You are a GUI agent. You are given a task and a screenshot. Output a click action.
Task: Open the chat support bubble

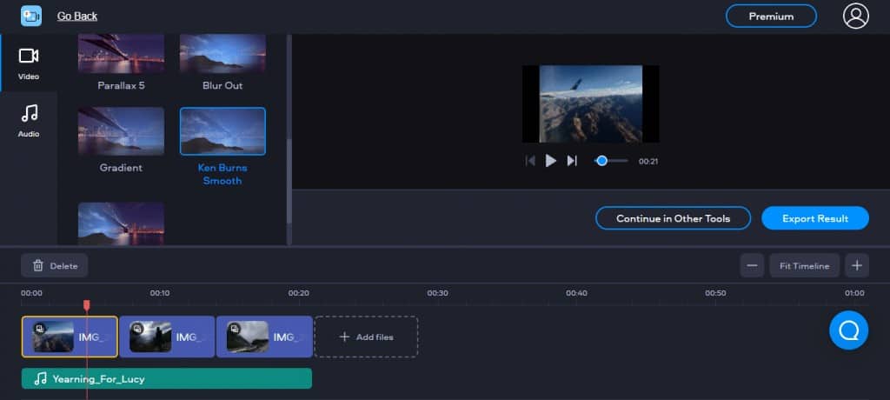click(848, 330)
